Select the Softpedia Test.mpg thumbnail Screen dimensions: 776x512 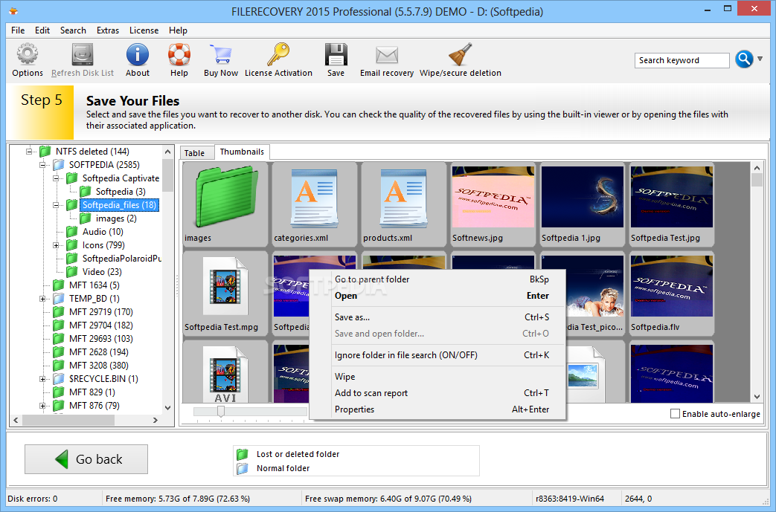(225, 293)
